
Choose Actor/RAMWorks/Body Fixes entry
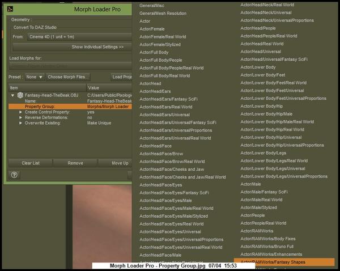coord(268,239)
